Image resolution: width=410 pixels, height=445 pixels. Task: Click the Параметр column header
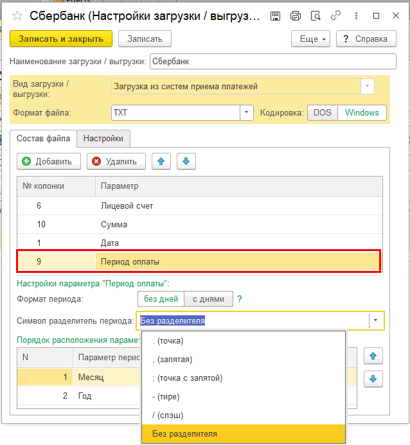[x=239, y=186]
